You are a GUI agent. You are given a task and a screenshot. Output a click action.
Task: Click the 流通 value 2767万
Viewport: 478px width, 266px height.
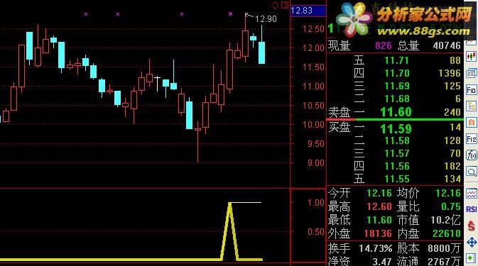[x=444, y=262]
